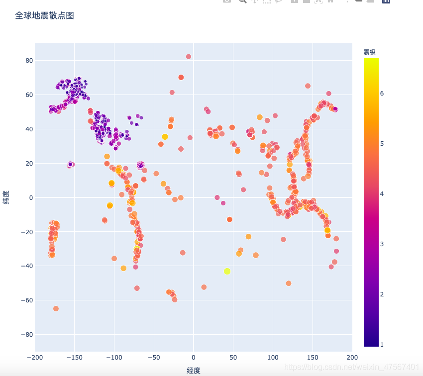
Task: Click the orange point at longitude −88, latitude −41
Action: click(x=123, y=268)
